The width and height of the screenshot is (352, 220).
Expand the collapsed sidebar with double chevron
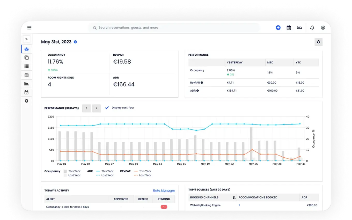26,39
